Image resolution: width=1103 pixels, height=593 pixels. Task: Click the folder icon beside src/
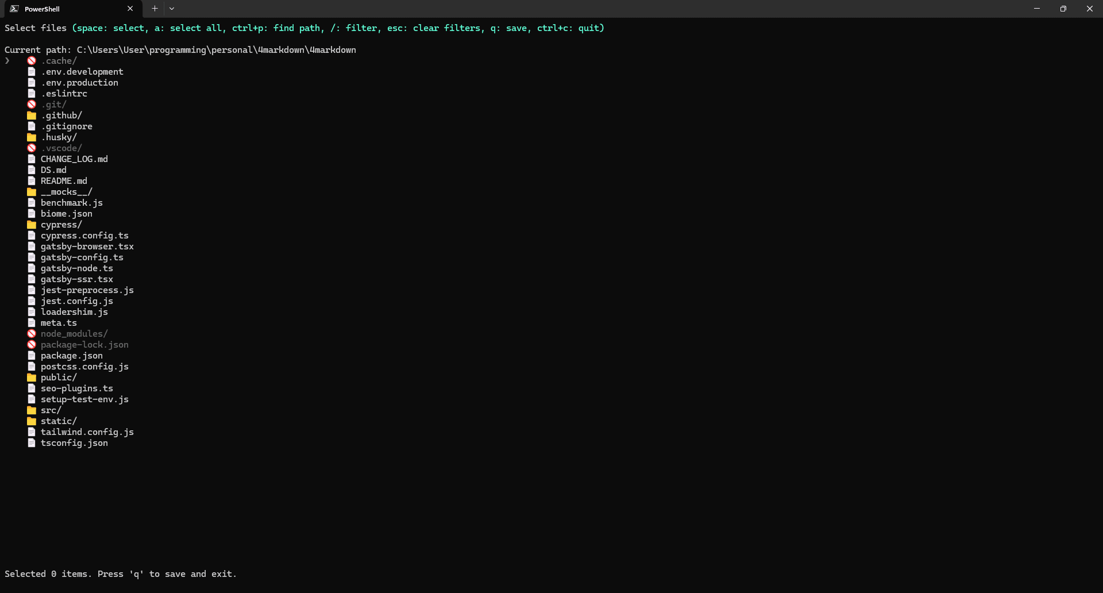point(32,410)
